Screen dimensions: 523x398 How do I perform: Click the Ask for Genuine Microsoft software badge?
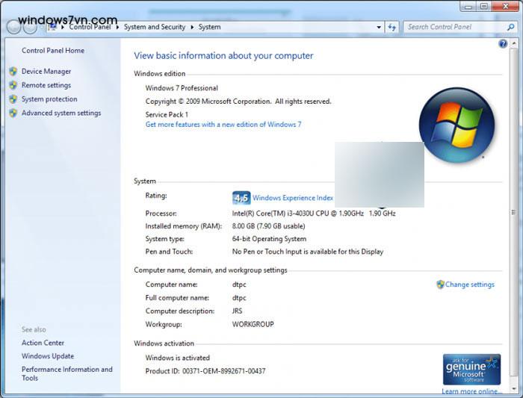click(471, 370)
